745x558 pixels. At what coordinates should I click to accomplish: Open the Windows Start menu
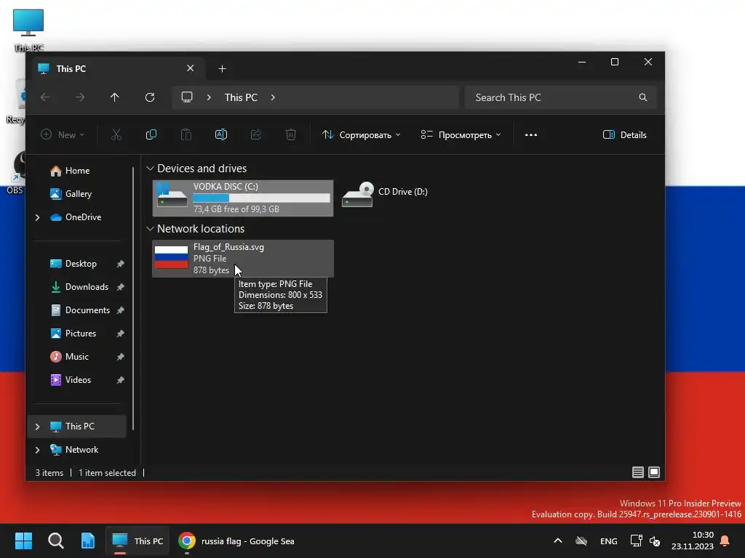23,541
